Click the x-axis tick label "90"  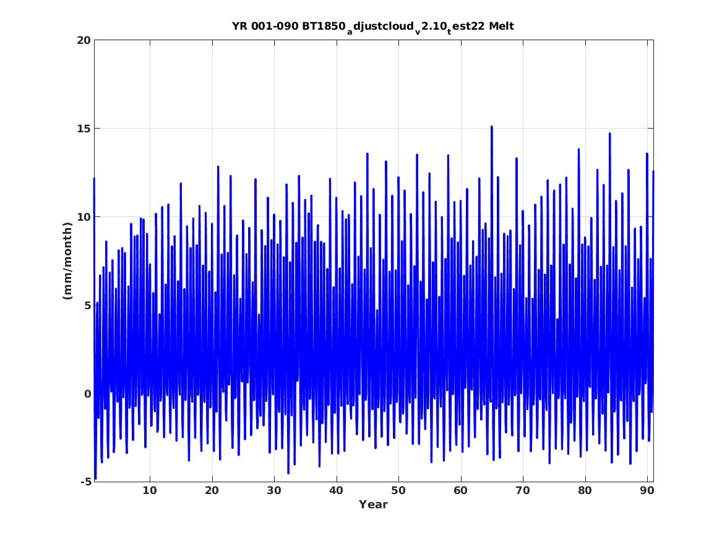point(647,491)
